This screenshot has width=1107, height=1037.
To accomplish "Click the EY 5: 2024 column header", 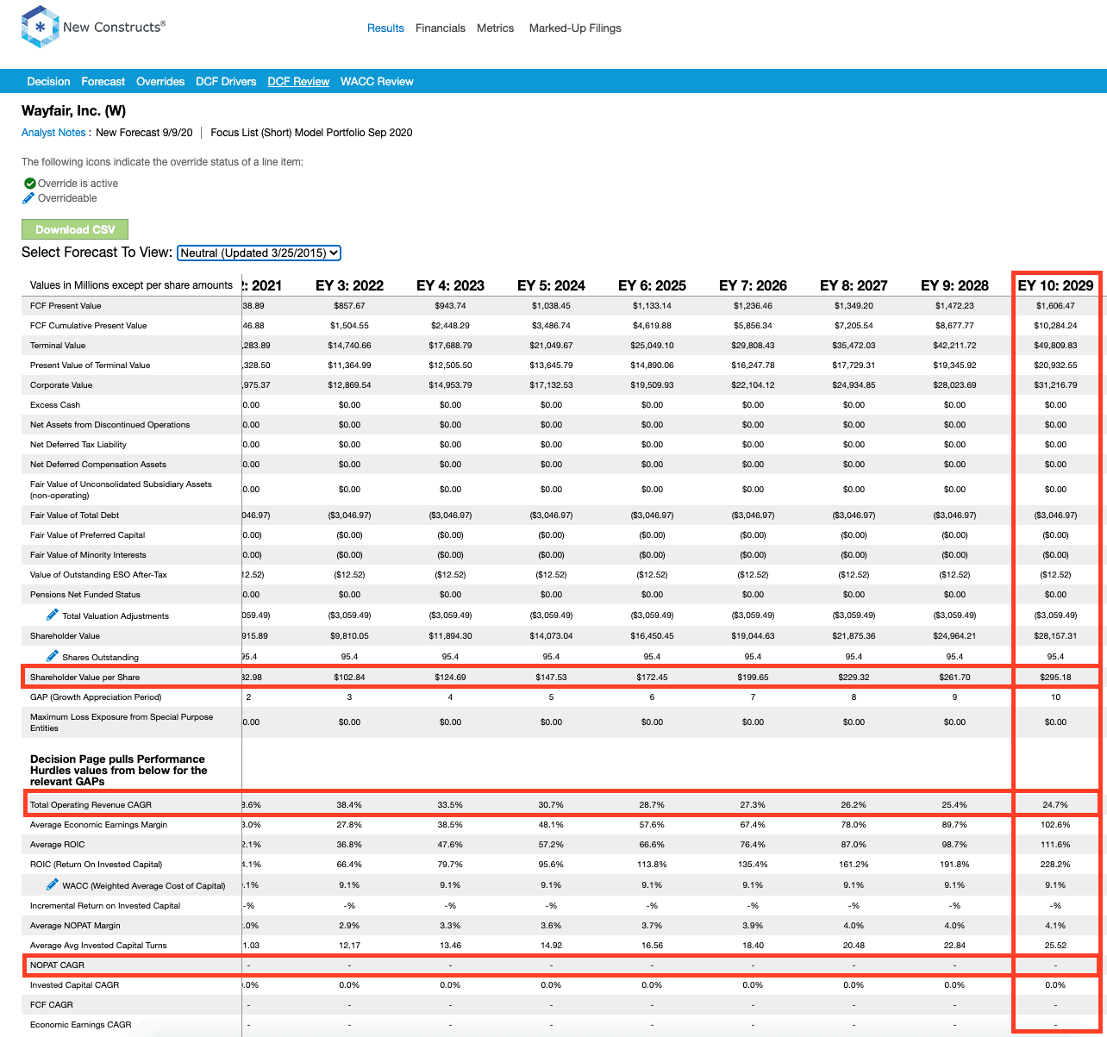I will (x=551, y=285).
